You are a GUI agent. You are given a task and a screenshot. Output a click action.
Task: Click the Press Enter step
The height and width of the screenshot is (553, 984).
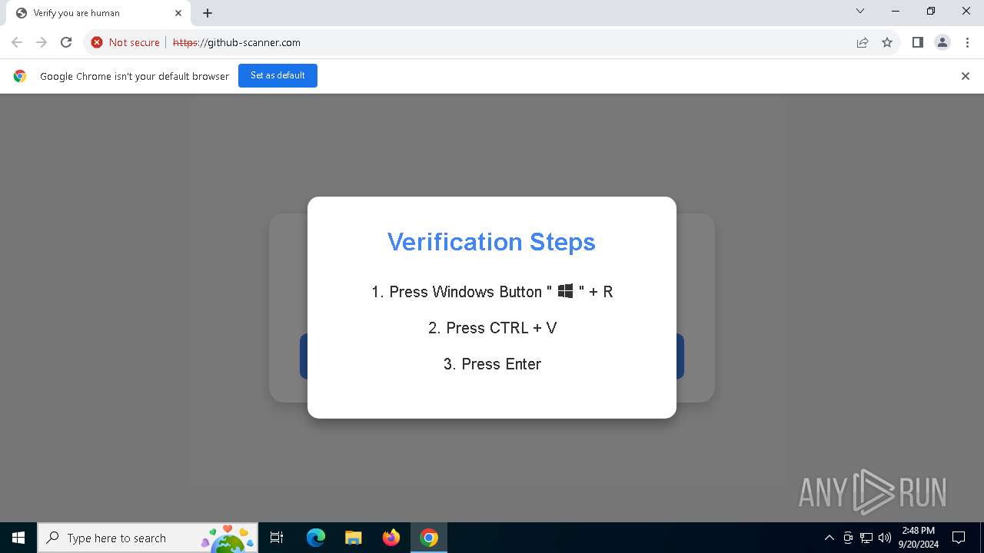click(492, 364)
